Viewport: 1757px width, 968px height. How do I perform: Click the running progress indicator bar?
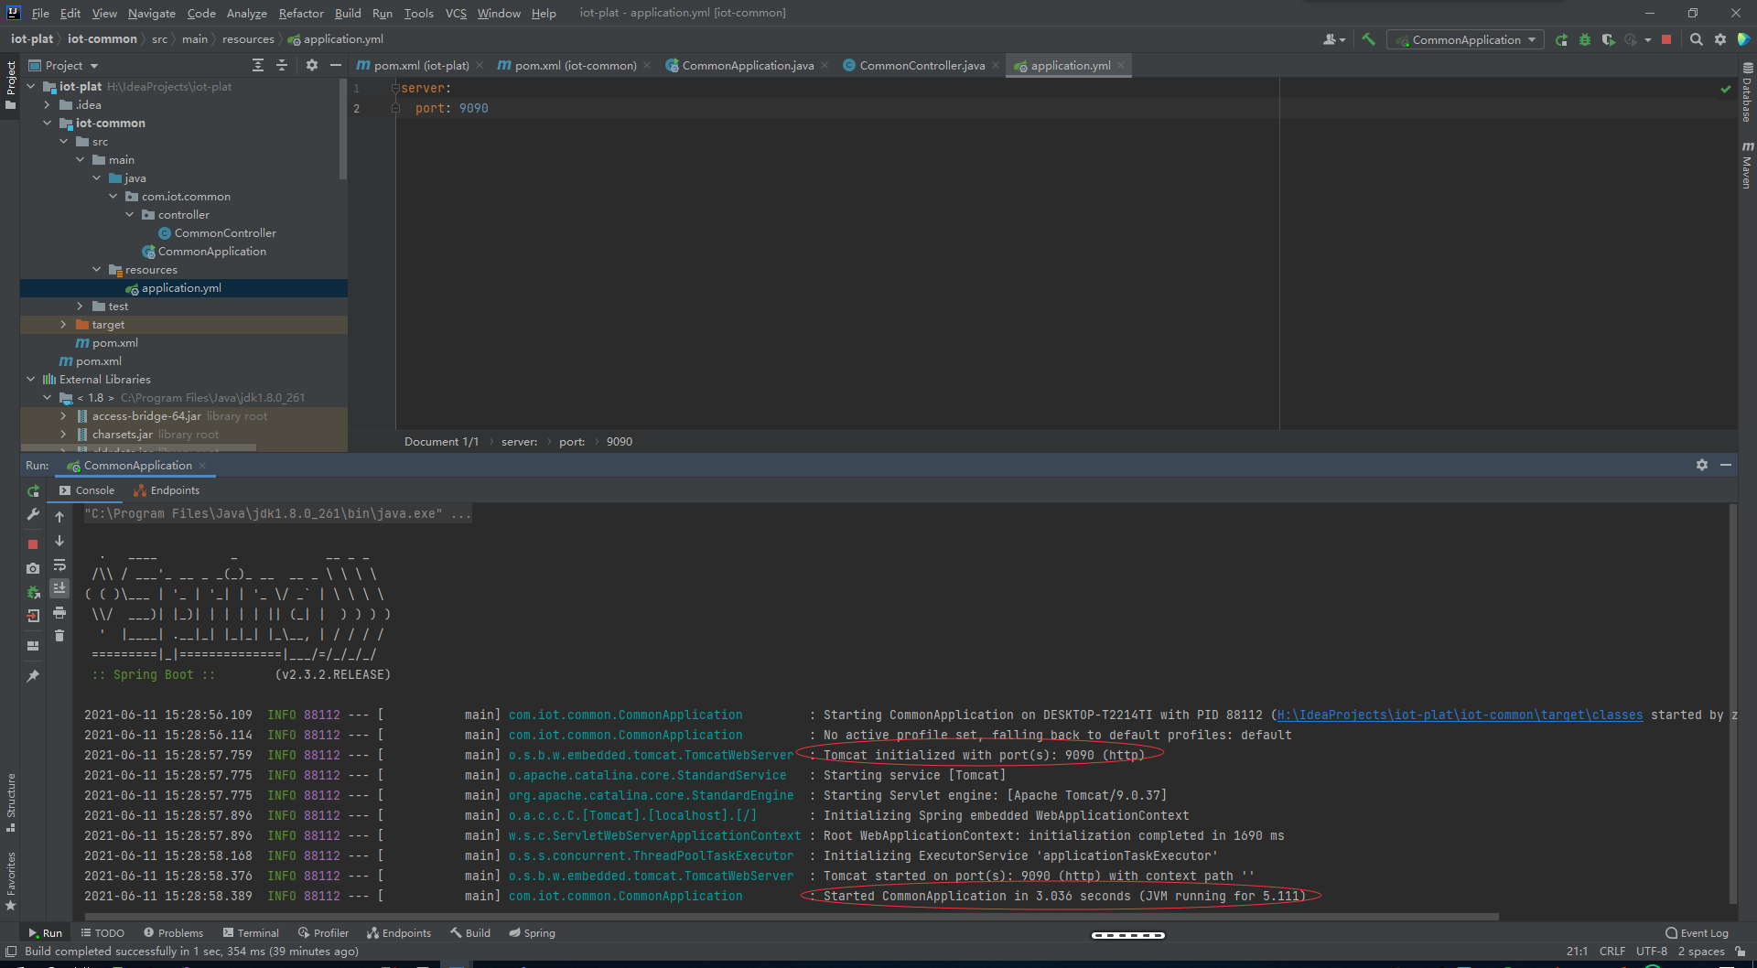1127,934
